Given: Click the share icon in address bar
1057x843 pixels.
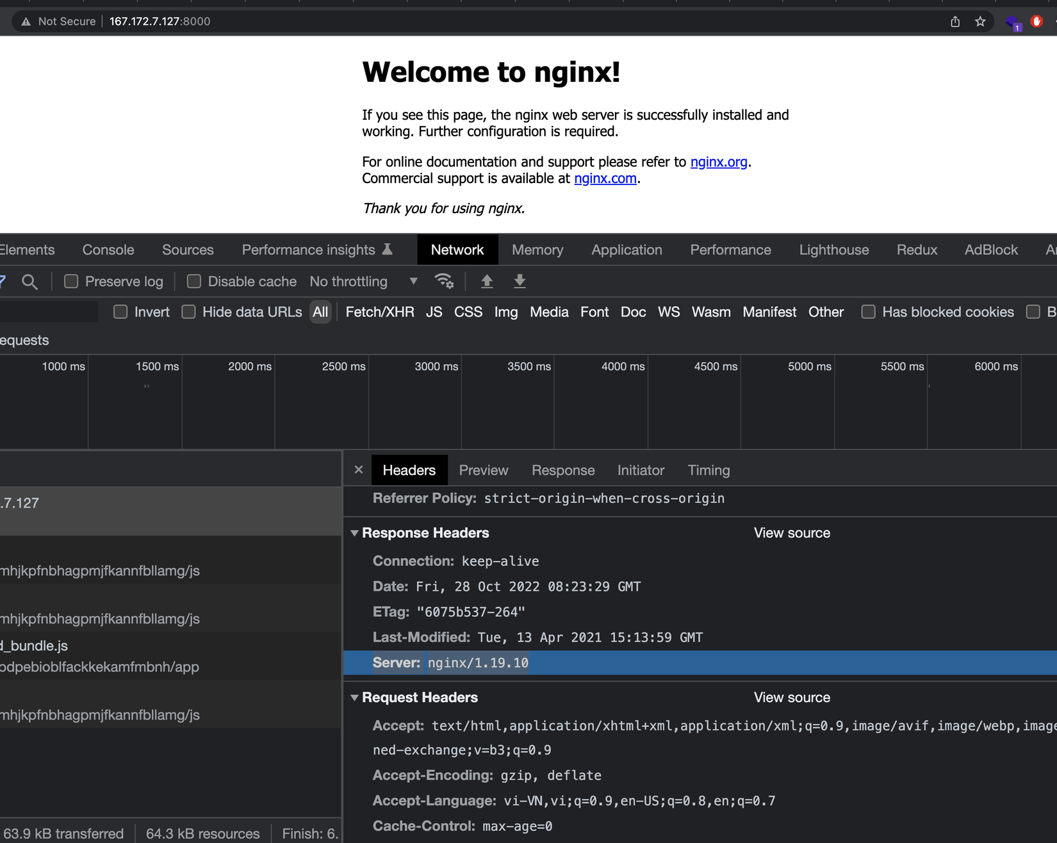Looking at the screenshot, I should click(x=955, y=22).
